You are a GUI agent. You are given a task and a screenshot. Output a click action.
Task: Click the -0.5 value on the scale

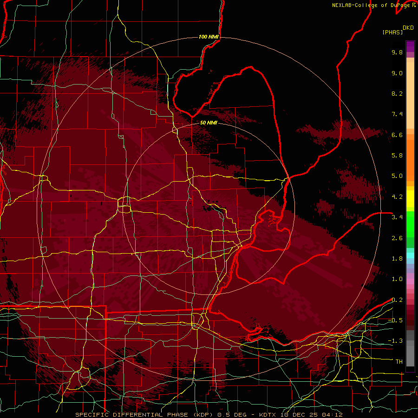(395, 320)
